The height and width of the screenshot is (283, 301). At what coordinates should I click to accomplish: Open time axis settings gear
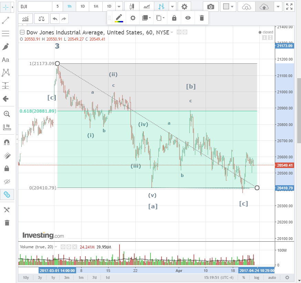(x=287, y=277)
